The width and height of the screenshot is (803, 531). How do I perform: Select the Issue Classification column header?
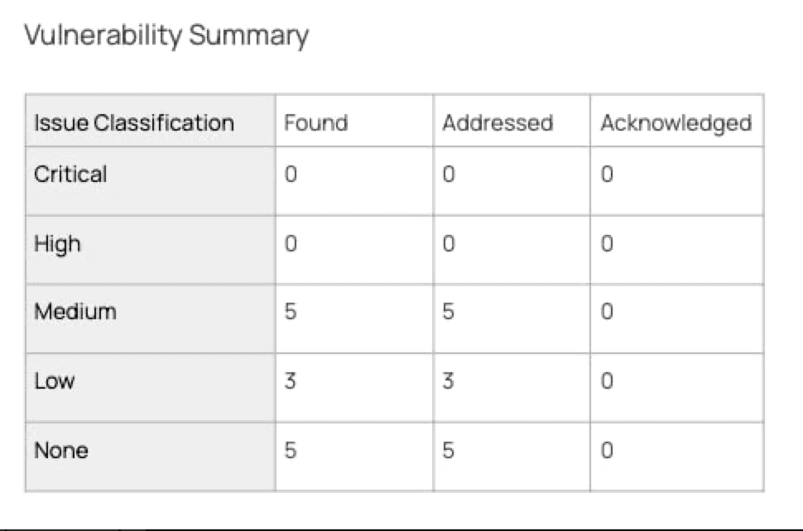point(134,123)
